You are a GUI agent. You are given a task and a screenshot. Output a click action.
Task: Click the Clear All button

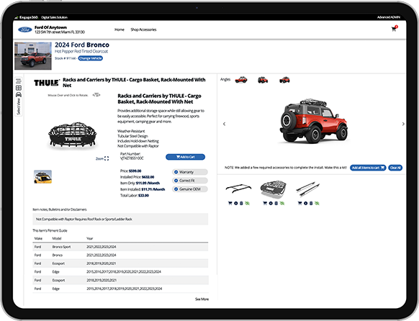[x=395, y=168]
